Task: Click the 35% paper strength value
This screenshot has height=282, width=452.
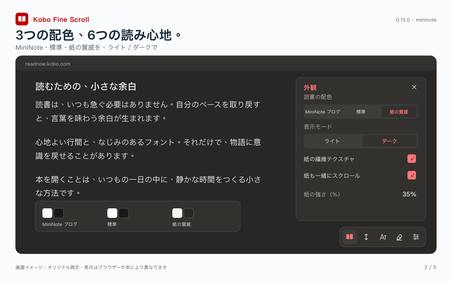Action: 409,194
